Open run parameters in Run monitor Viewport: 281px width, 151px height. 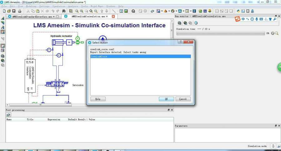[180, 23]
